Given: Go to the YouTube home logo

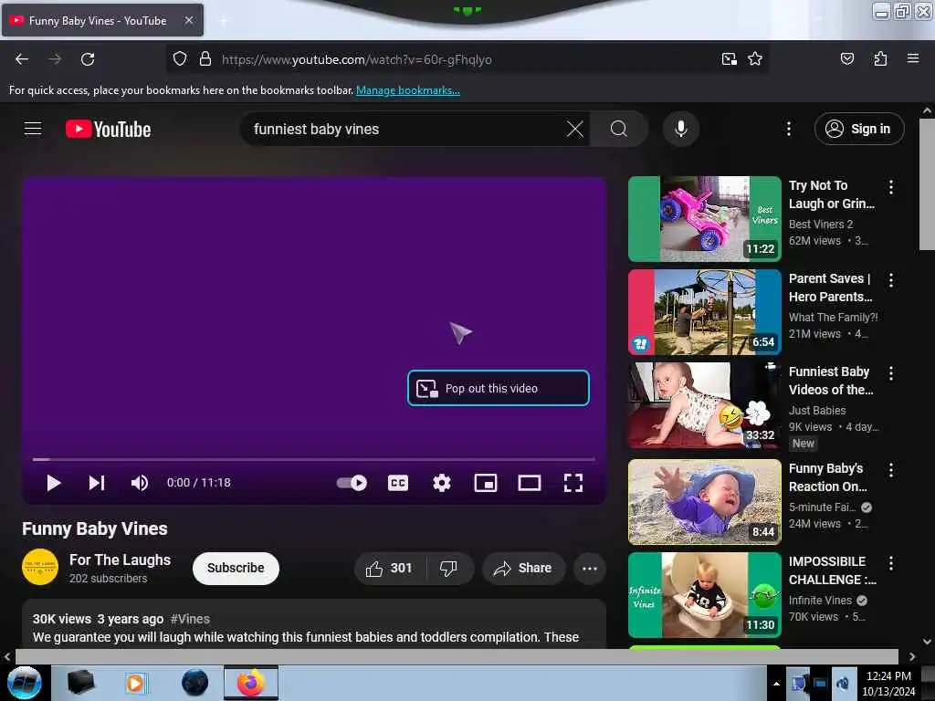Looking at the screenshot, I should pyautogui.click(x=108, y=129).
